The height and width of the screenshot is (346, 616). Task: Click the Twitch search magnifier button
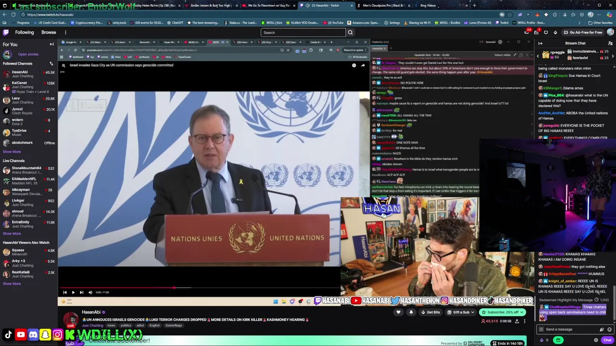pos(350,32)
